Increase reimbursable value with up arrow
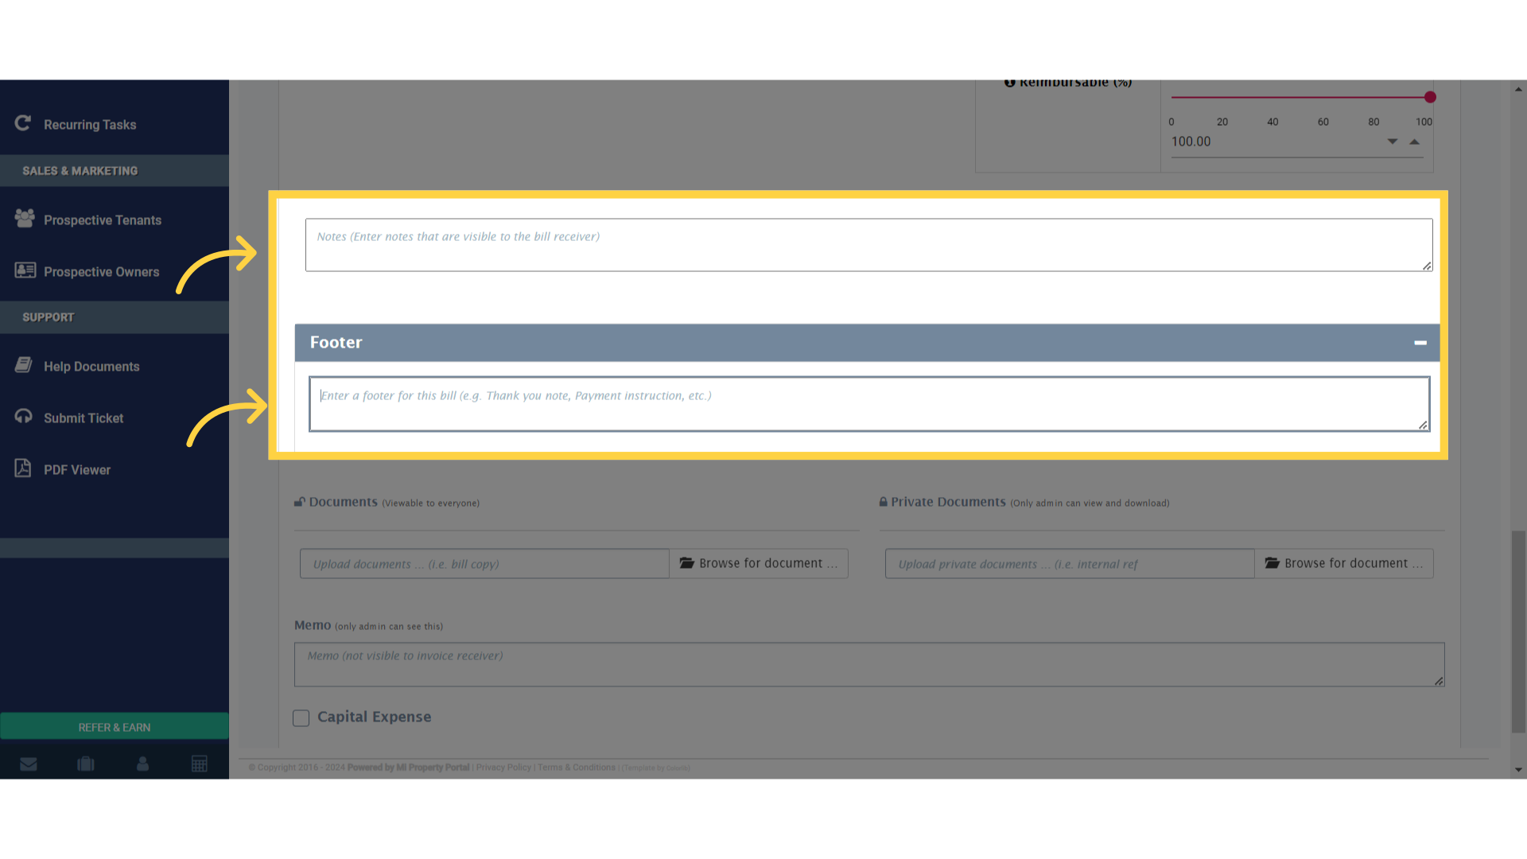The image size is (1527, 859). [1414, 142]
